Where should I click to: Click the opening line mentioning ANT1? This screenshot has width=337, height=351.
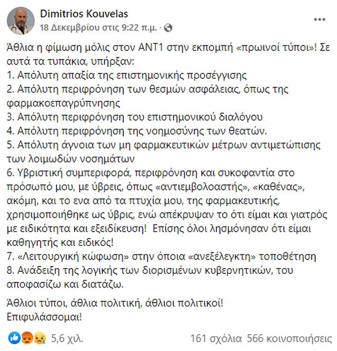pos(163,46)
